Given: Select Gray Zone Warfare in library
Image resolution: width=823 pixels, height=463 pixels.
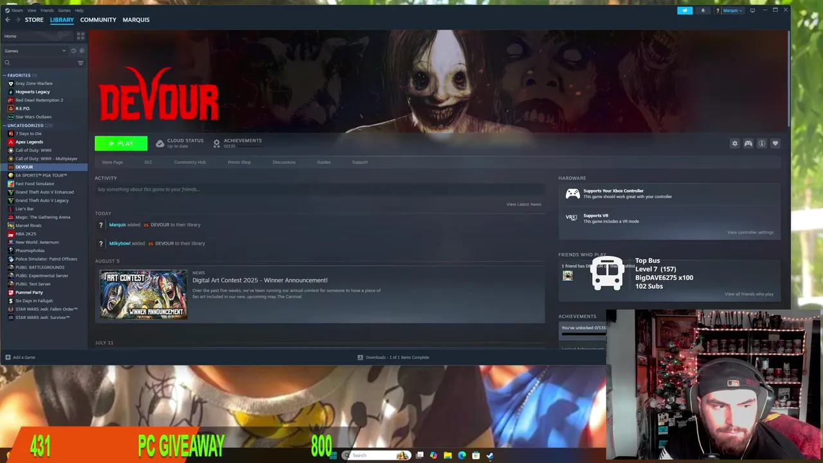Looking at the screenshot, I should point(34,84).
